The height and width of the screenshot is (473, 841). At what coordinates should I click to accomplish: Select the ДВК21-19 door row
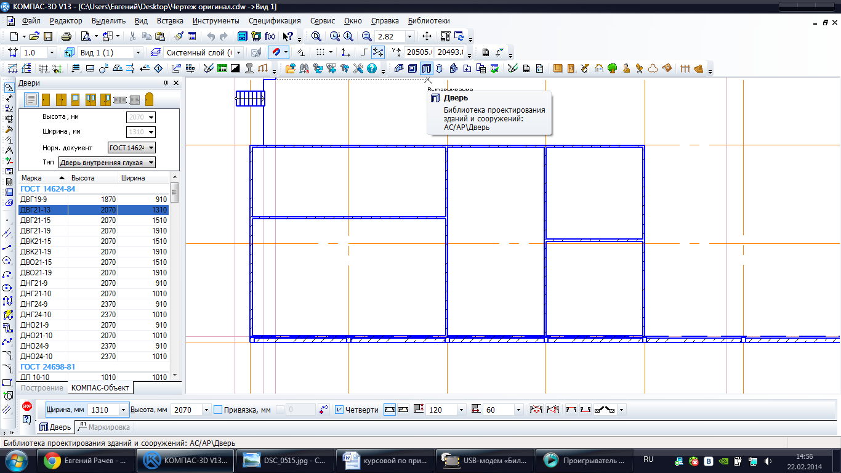(x=94, y=252)
